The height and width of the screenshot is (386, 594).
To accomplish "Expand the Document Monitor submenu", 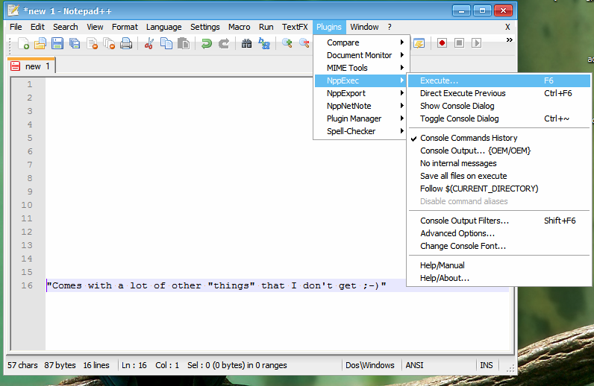I will pos(360,55).
